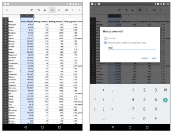173x133 pixels.
Task: Open text formatting (A) icon, left toolbar
Action: click(67, 10)
